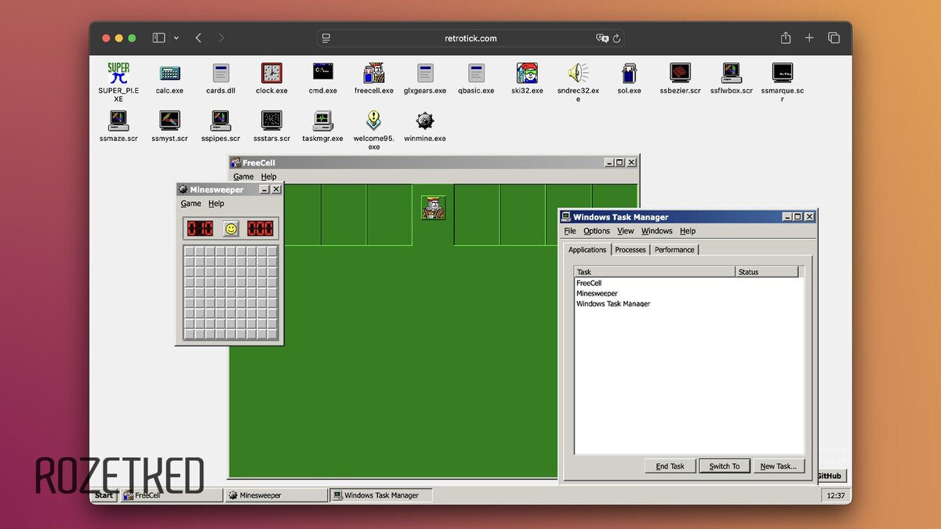This screenshot has width=941, height=529.
Task: Launch the freecell.exe icon
Action: pyautogui.click(x=374, y=73)
